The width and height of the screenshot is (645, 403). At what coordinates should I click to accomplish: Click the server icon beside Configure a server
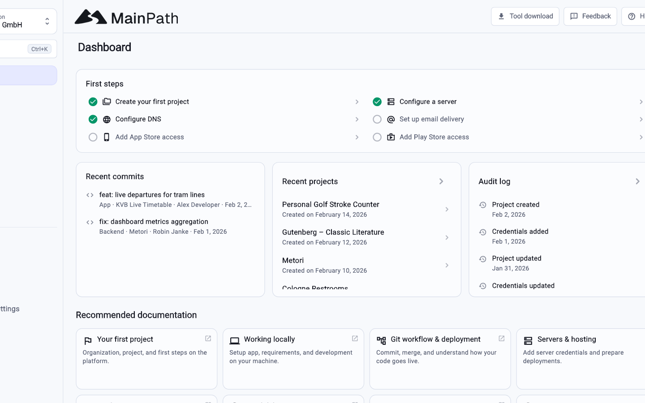[391, 102]
